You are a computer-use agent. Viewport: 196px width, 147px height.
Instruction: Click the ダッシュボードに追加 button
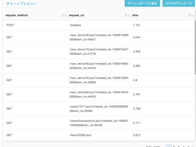pos(142,3)
